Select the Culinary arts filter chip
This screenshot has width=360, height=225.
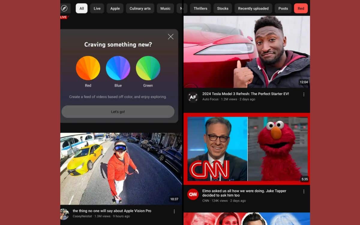pyautogui.click(x=140, y=8)
